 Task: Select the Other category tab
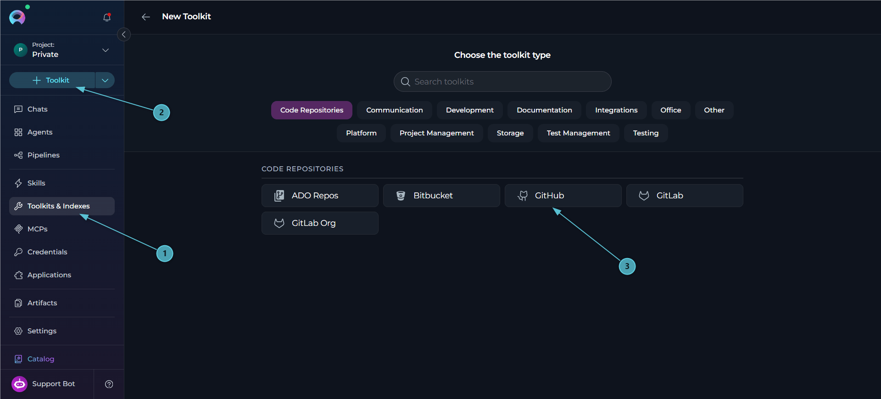pyautogui.click(x=714, y=110)
